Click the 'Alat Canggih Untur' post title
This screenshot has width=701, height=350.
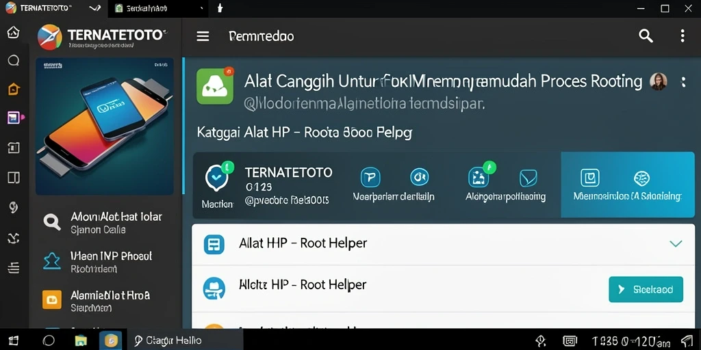[x=443, y=81]
